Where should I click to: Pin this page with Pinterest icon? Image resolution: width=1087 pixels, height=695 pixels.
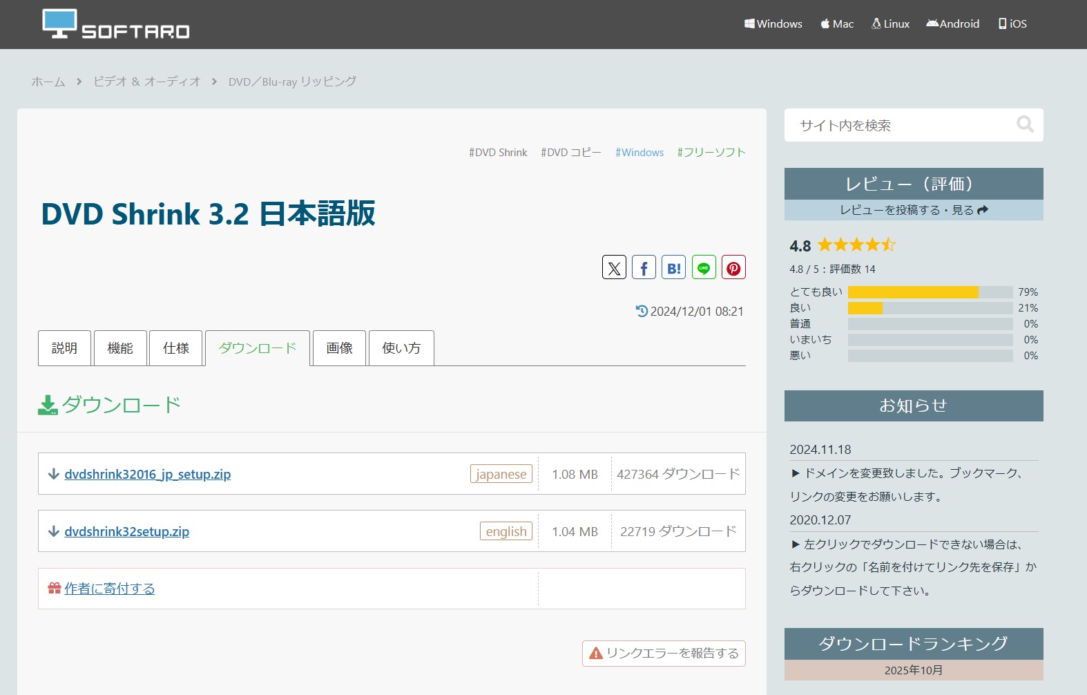(733, 267)
